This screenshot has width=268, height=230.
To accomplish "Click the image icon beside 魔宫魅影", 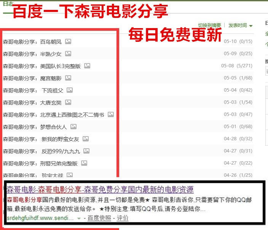I will [x=68, y=78].
